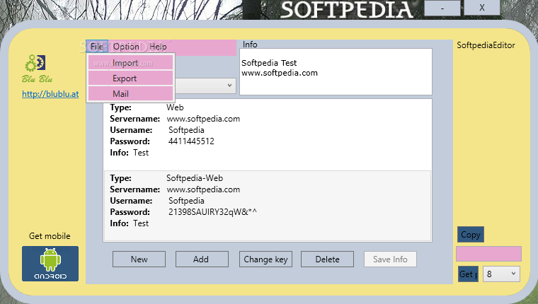Click the Add button
The image size is (538, 304).
[202, 259]
